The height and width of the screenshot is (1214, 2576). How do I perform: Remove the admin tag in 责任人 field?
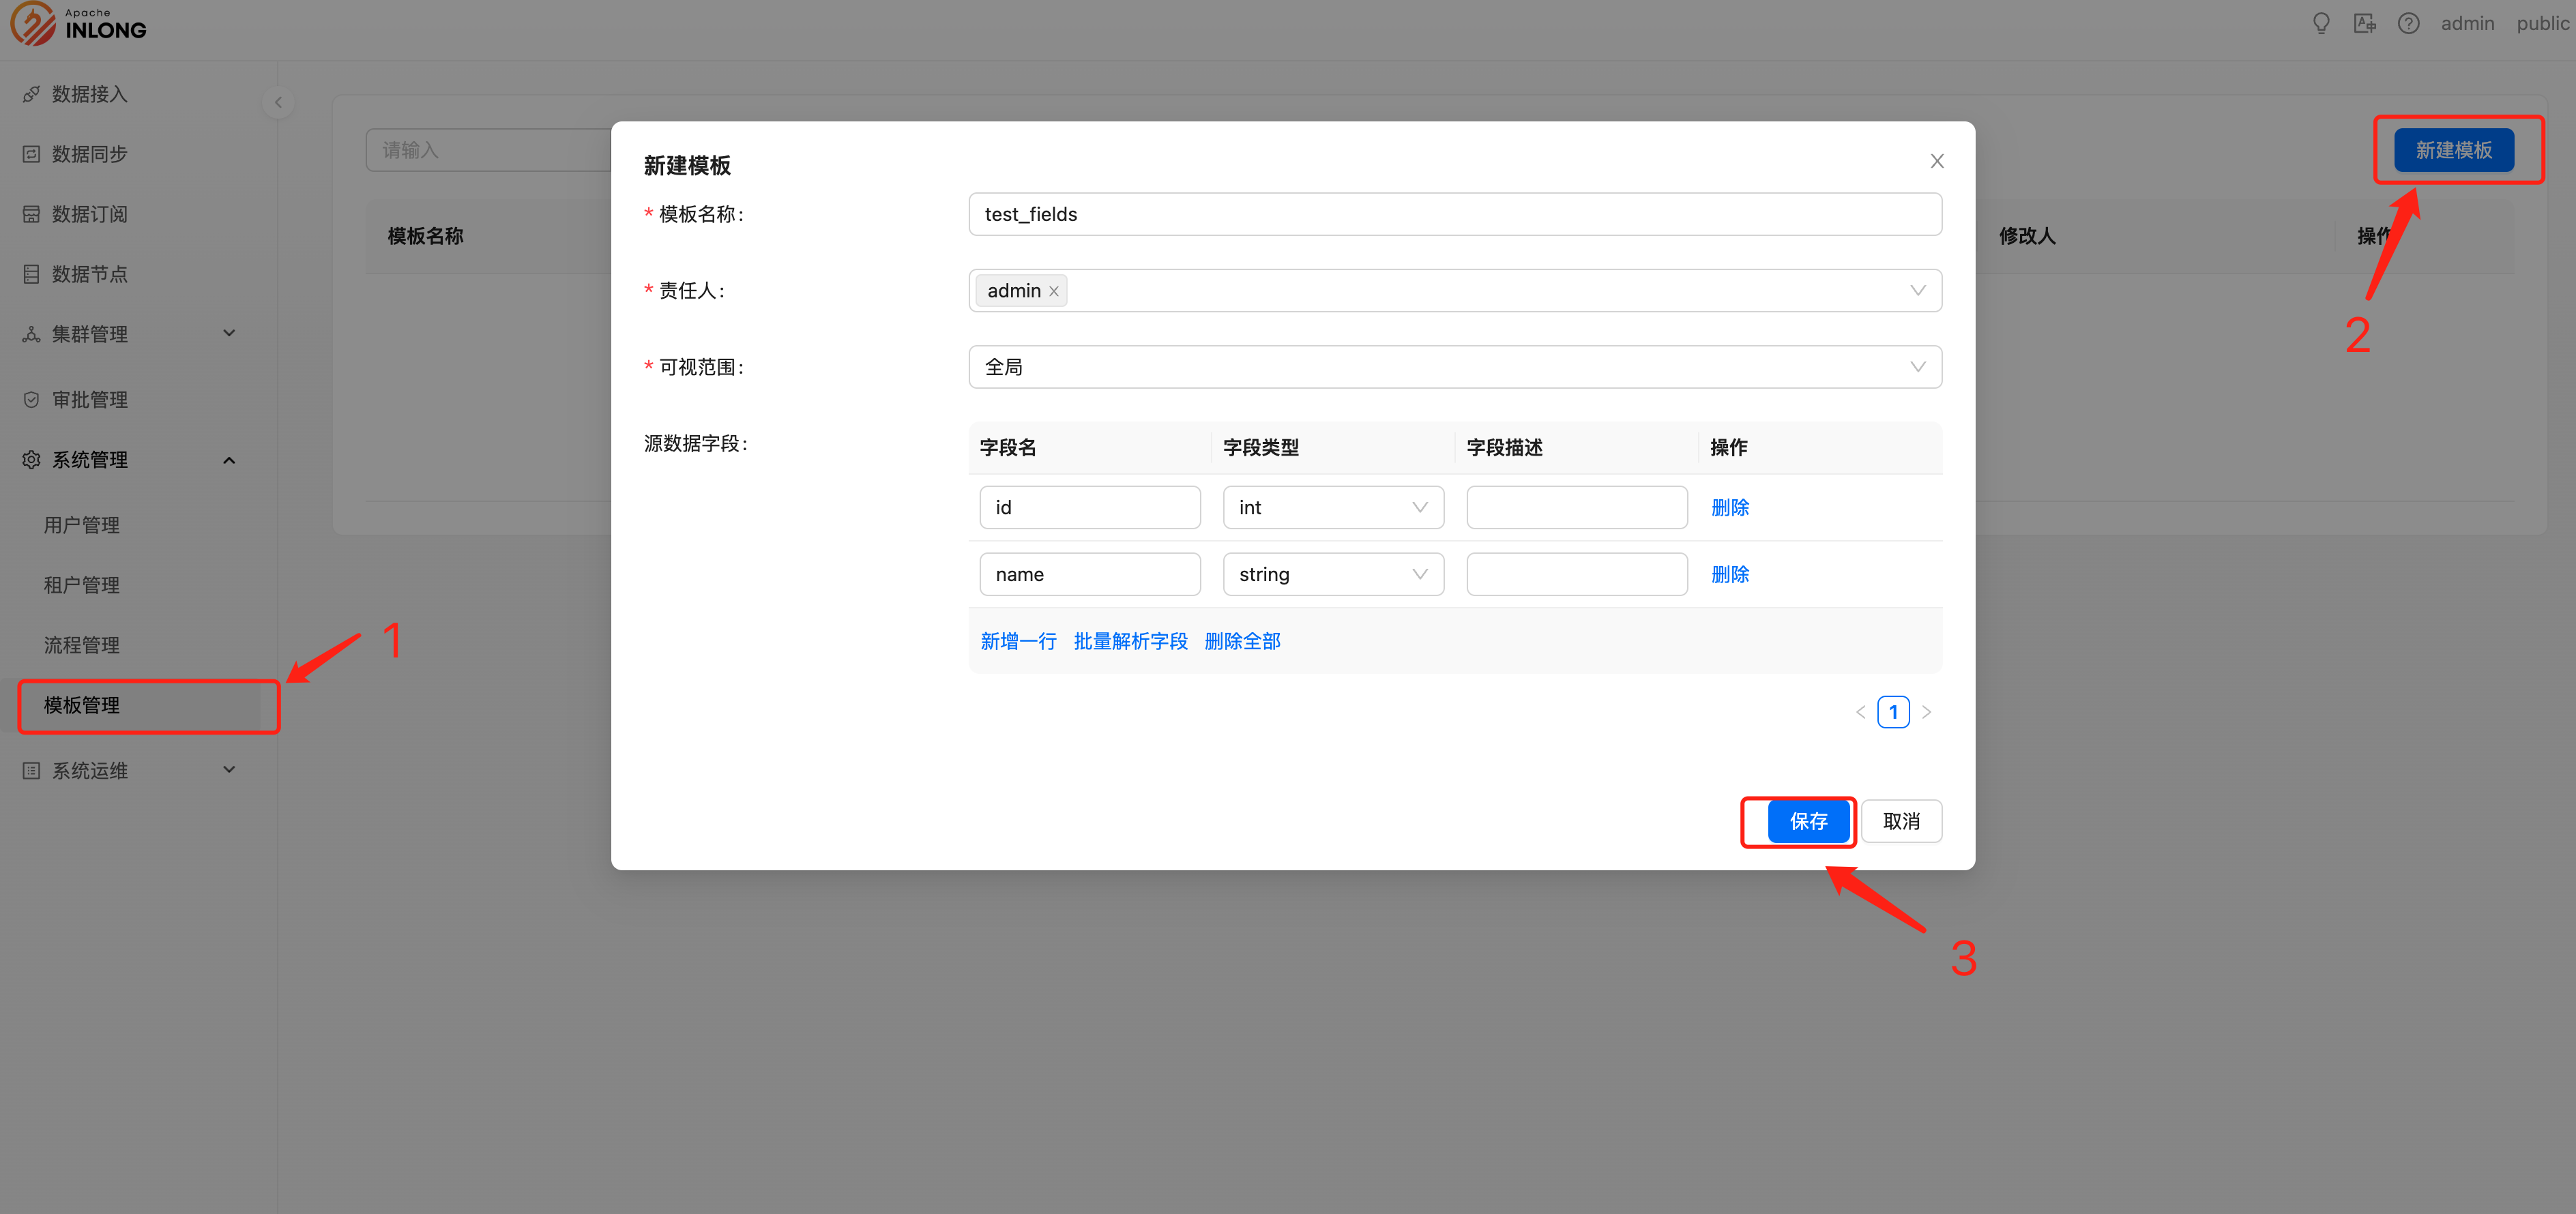click(x=1053, y=290)
